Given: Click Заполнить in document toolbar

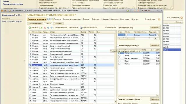Looking at the screenshot, I should (x=114, y=19).
